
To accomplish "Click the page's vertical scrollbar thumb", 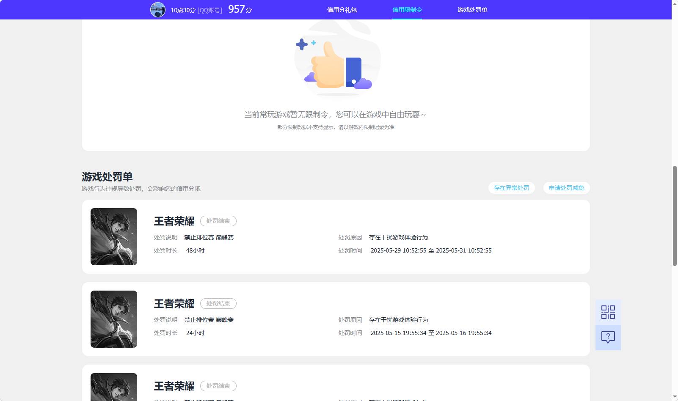I will pyautogui.click(x=675, y=216).
